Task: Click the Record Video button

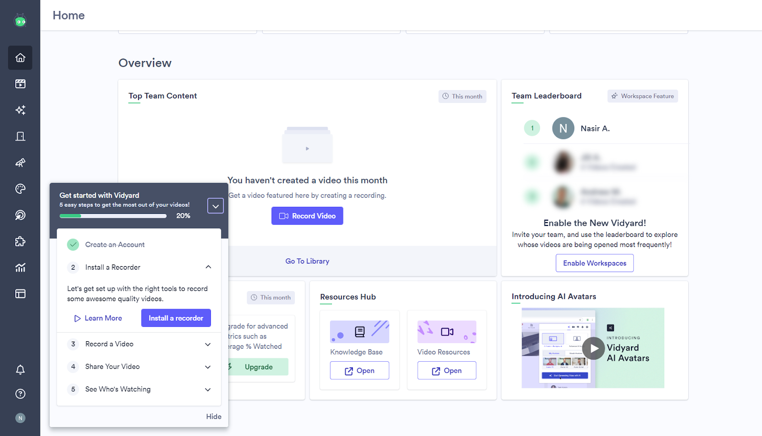Action: pos(307,216)
